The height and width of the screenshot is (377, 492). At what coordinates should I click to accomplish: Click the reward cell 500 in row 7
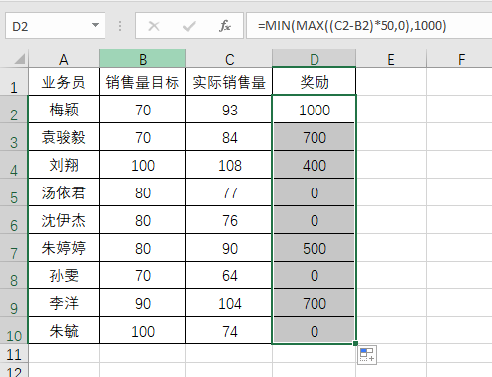[315, 248]
